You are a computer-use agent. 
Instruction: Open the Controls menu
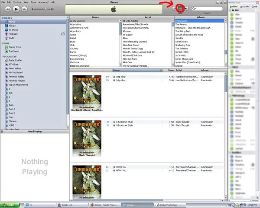click(x=17, y=2)
